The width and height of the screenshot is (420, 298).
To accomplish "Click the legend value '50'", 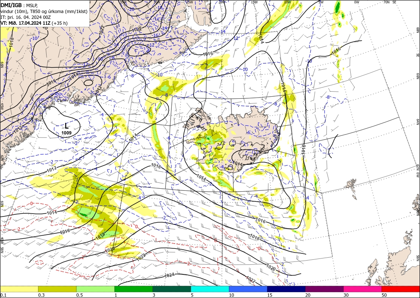I will click(384, 295).
